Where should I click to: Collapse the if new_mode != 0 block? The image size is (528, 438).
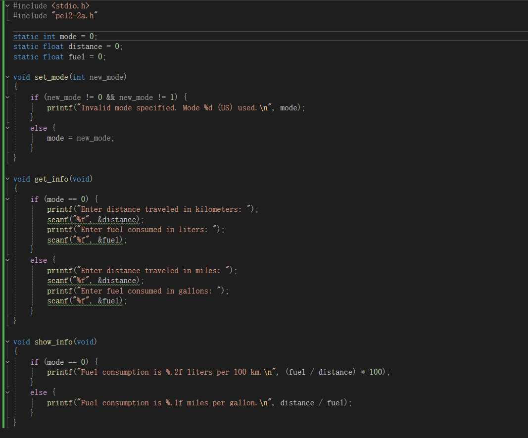(x=7, y=97)
